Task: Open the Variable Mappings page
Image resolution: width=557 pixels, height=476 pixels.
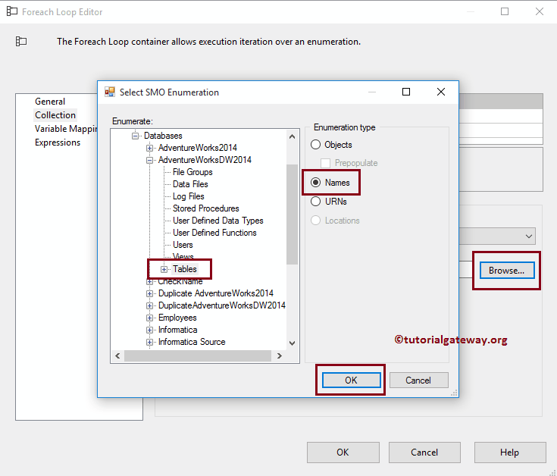Action: [x=66, y=129]
